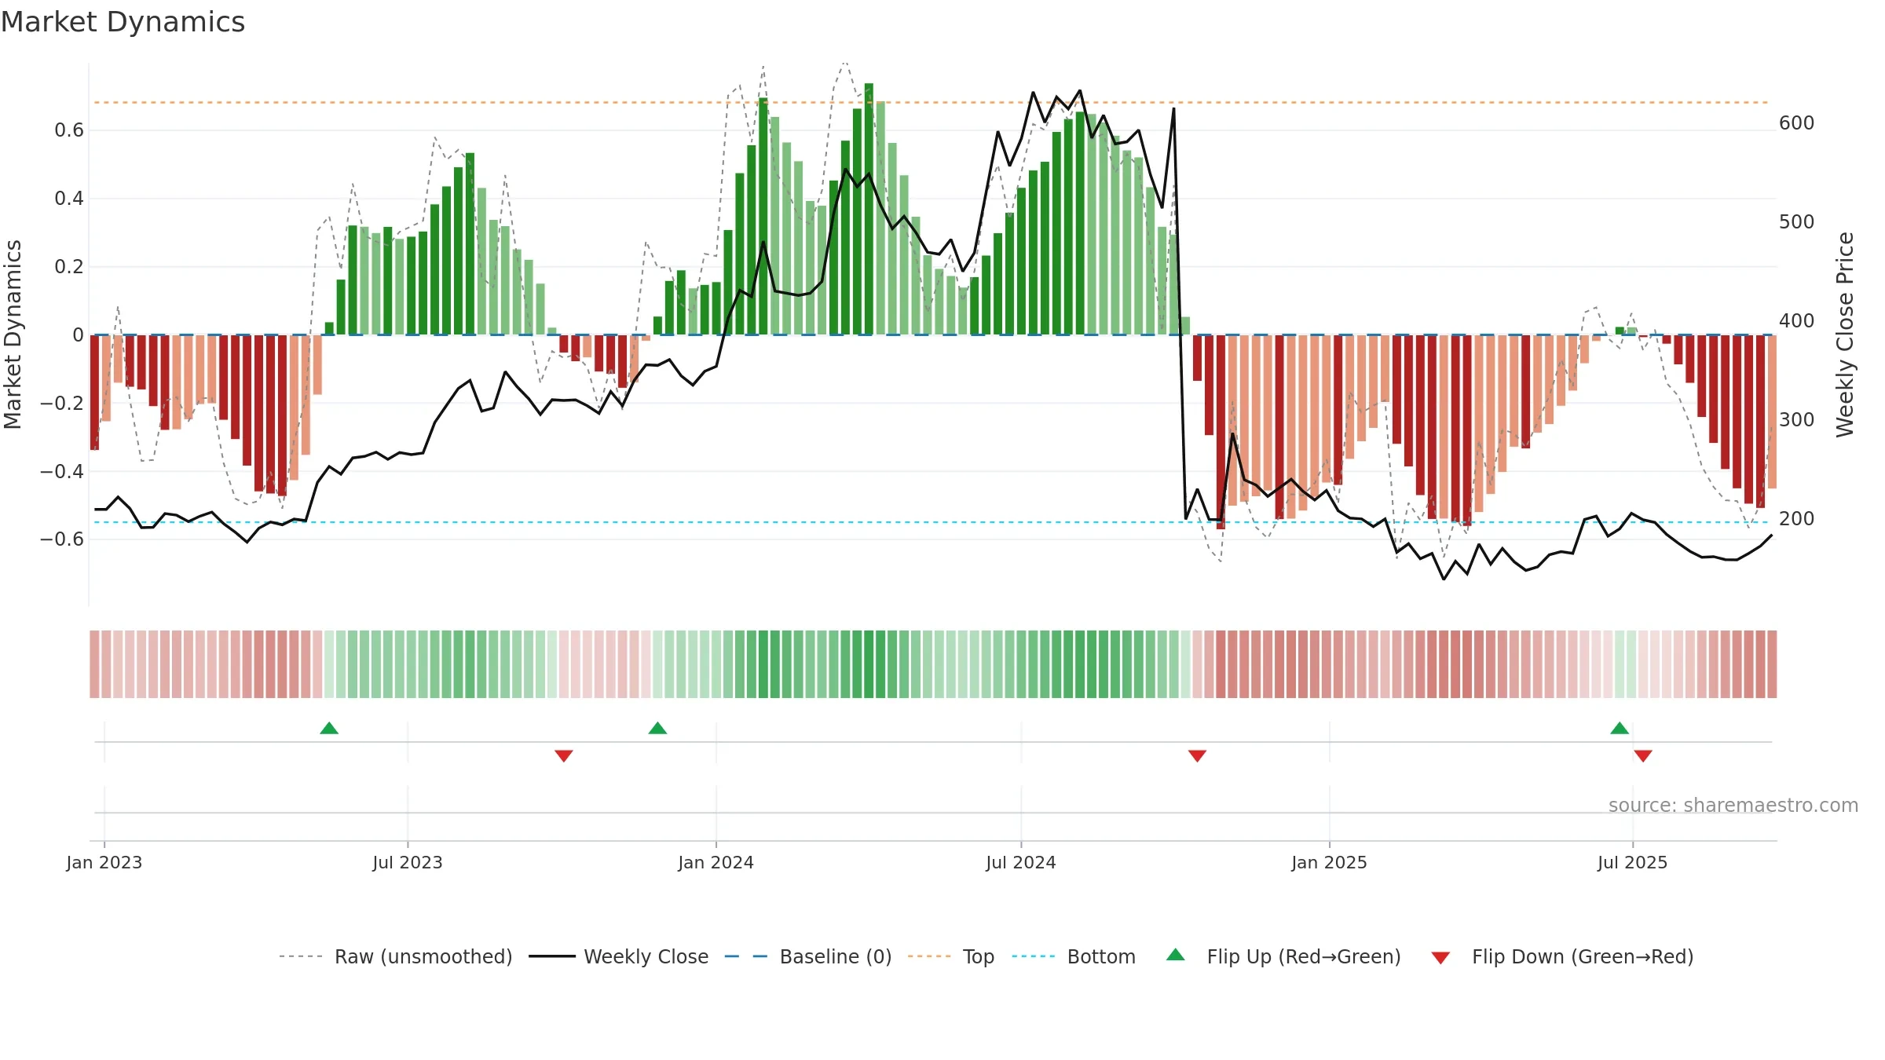
Task: Click the vertical Market Dynamics axis title
Action: pyautogui.click(x=13, y=334)
